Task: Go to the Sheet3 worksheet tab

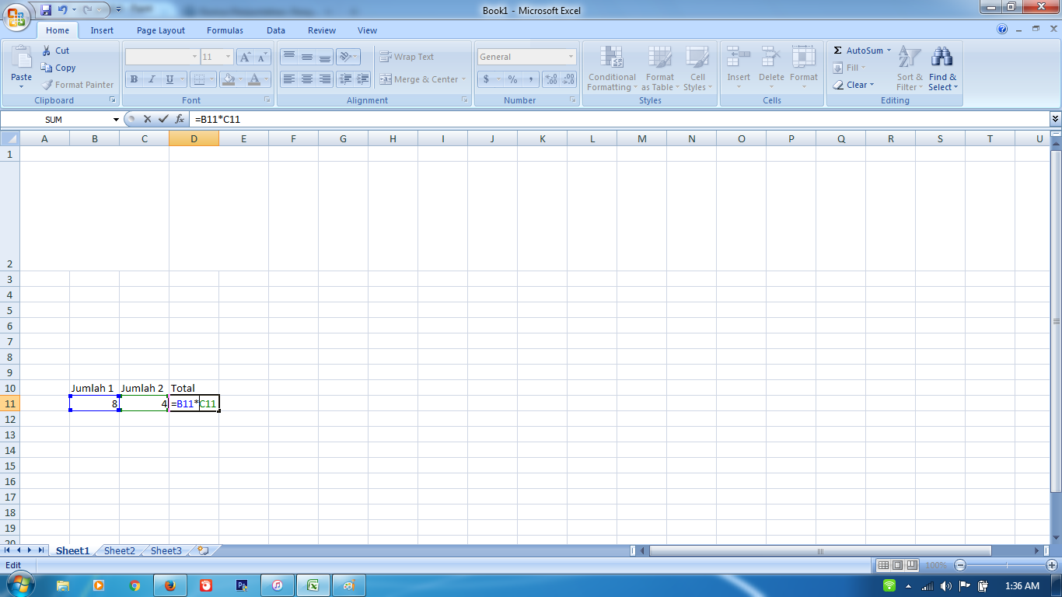Action: [x=166, y=550]
